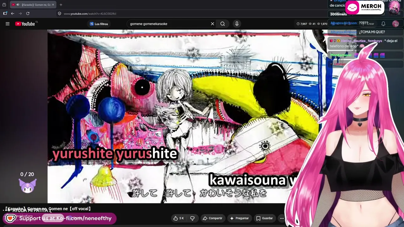The image size is (404, 227).
Task: Dislike the video
Action: (x=192, y=218)
